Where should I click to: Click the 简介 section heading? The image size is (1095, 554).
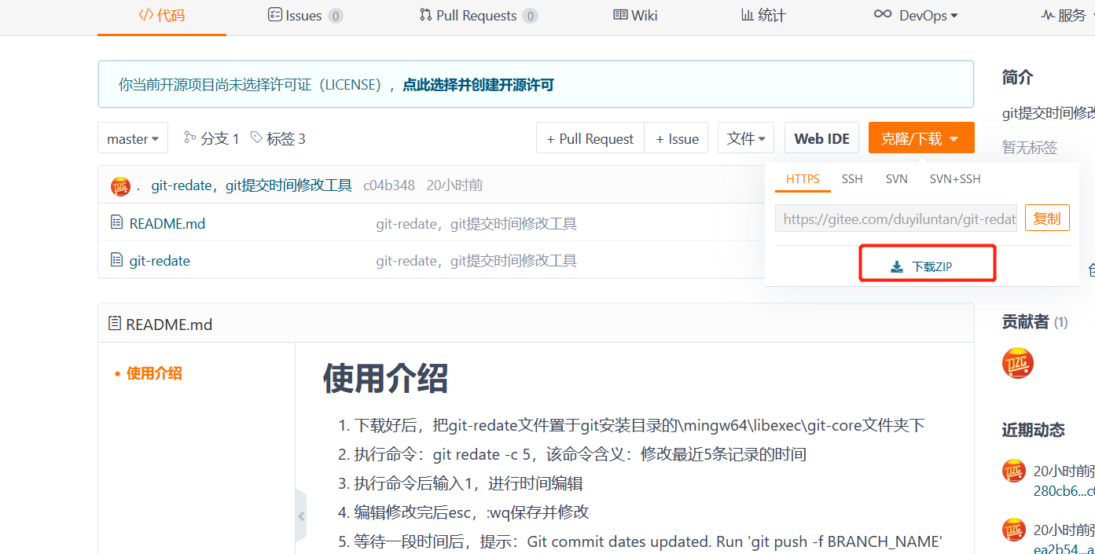[x=1017, y=77]
